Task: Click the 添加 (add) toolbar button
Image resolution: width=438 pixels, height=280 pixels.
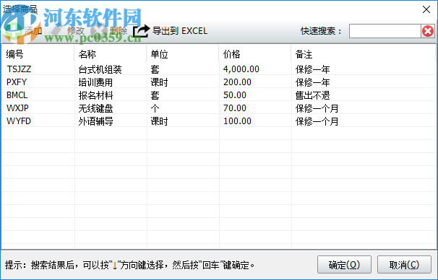Action: (x=23, y=31)
